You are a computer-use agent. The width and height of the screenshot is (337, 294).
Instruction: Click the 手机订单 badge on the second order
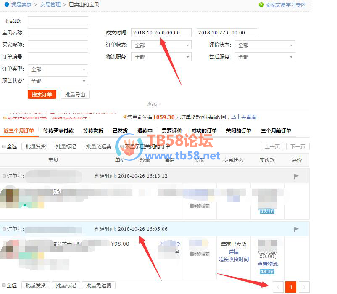[x=266, y=272]
